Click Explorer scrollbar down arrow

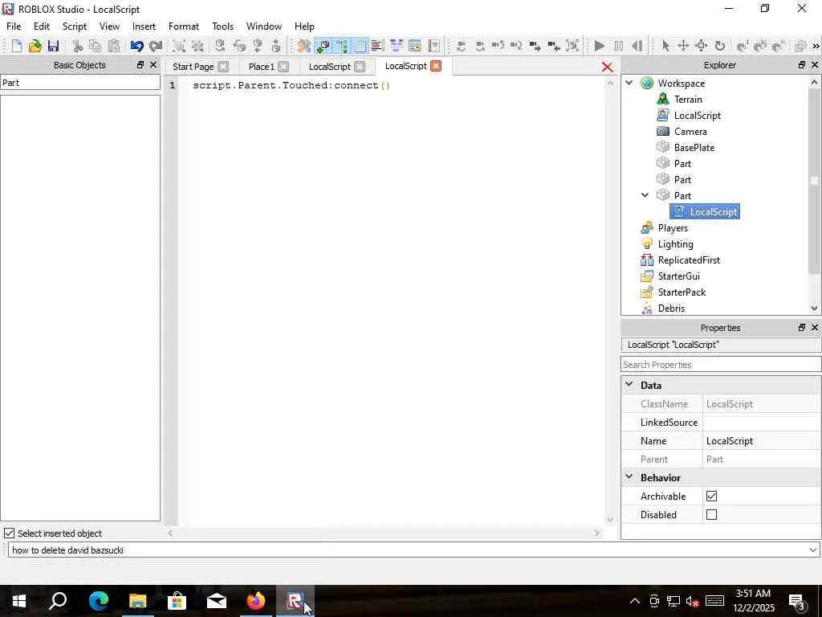814,308
